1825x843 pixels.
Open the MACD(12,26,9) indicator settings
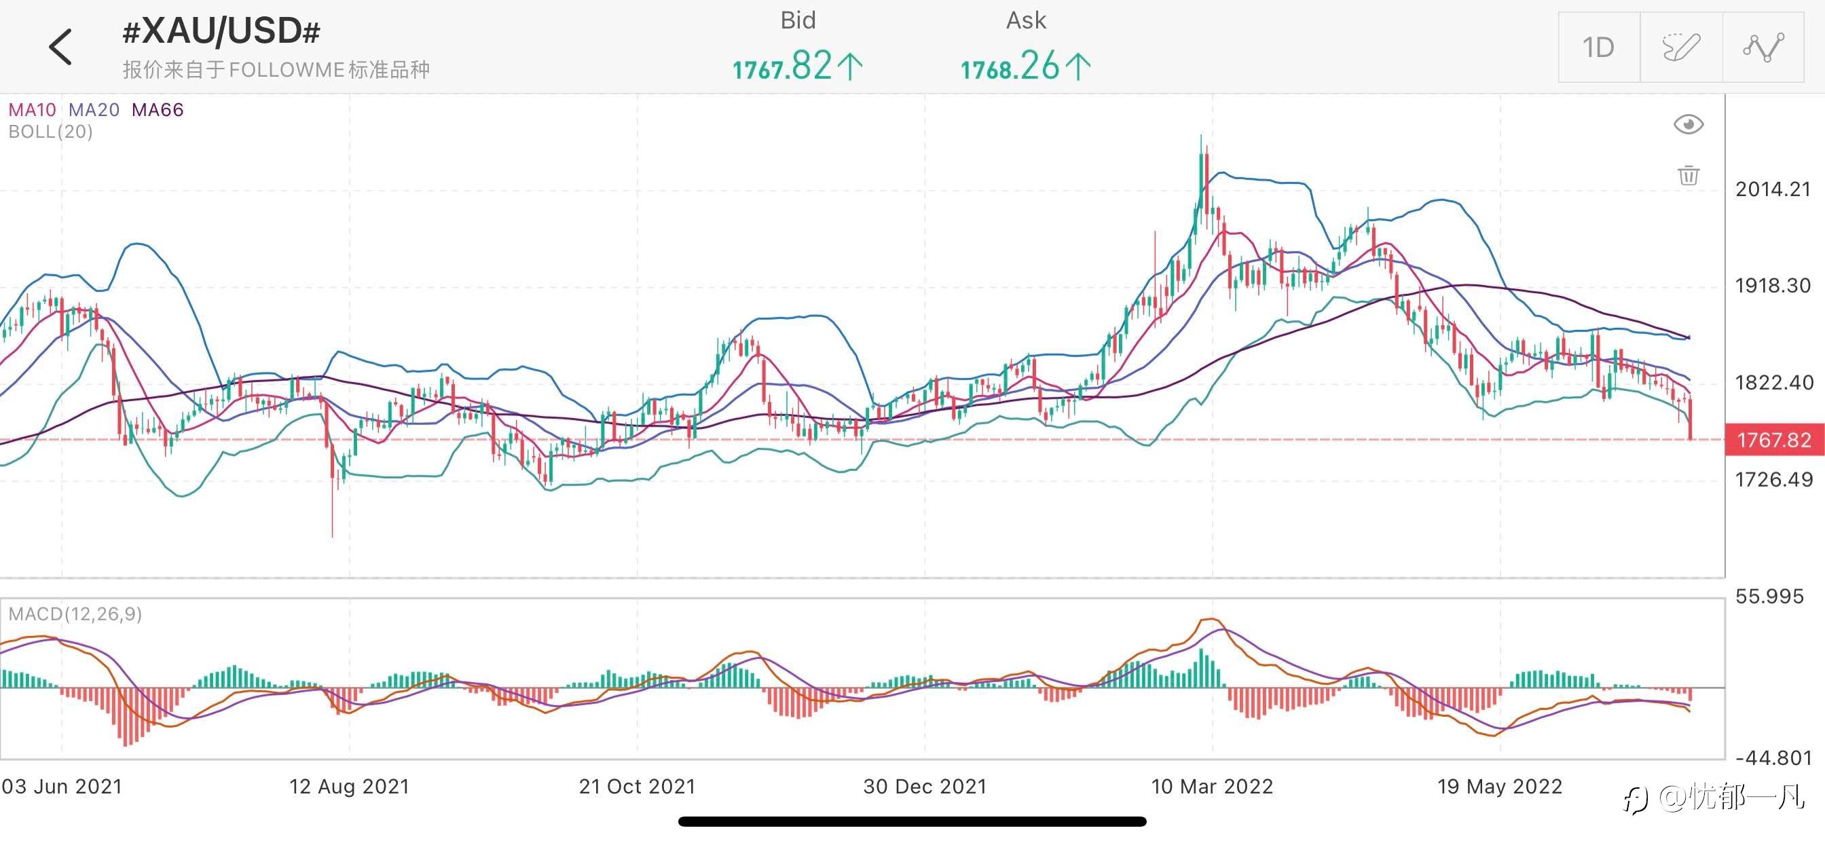coord(75,614)
